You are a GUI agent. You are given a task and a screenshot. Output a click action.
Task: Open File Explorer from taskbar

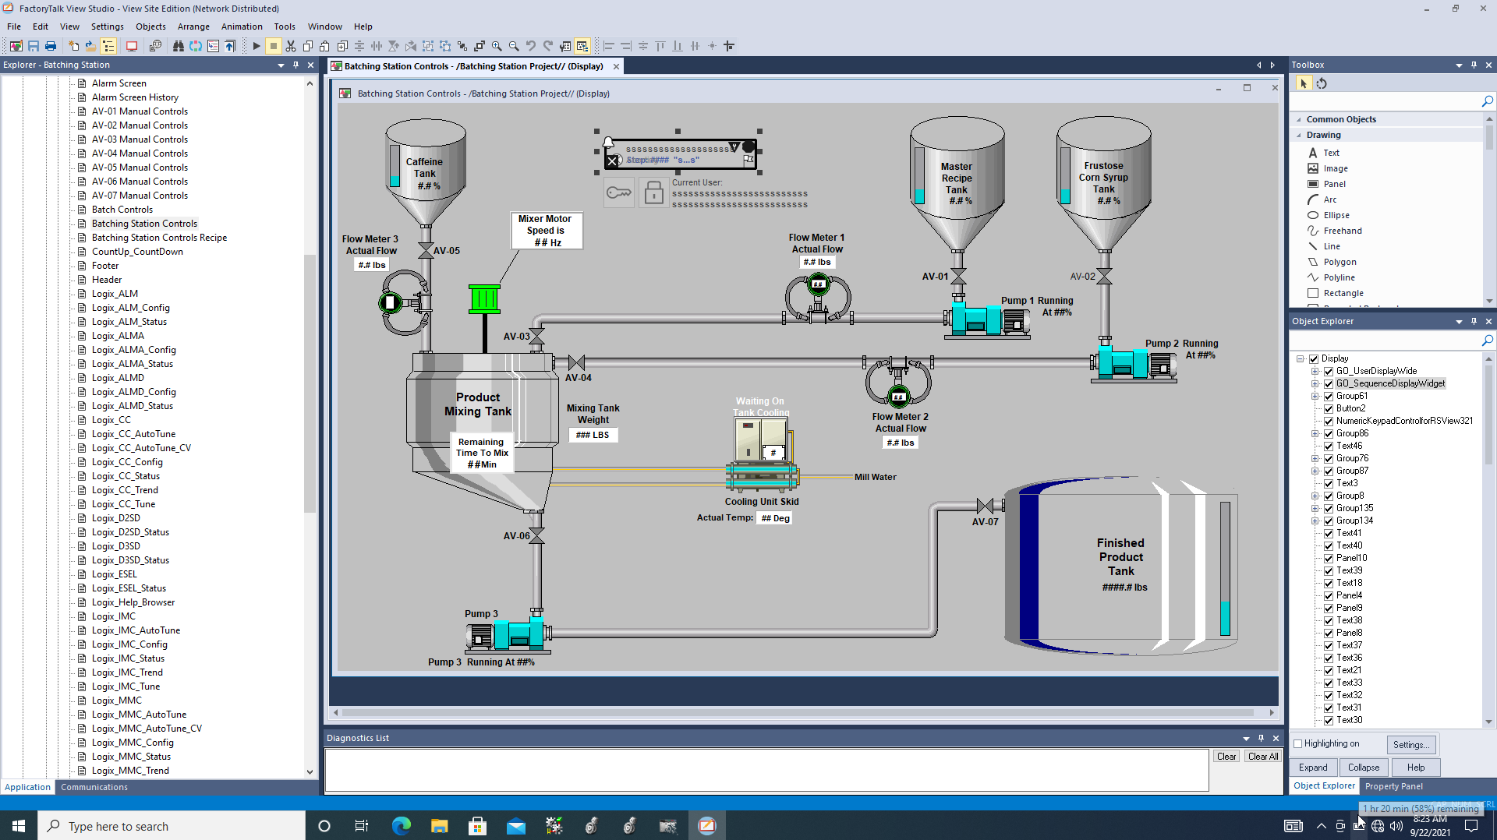click(x=440, y=826)
